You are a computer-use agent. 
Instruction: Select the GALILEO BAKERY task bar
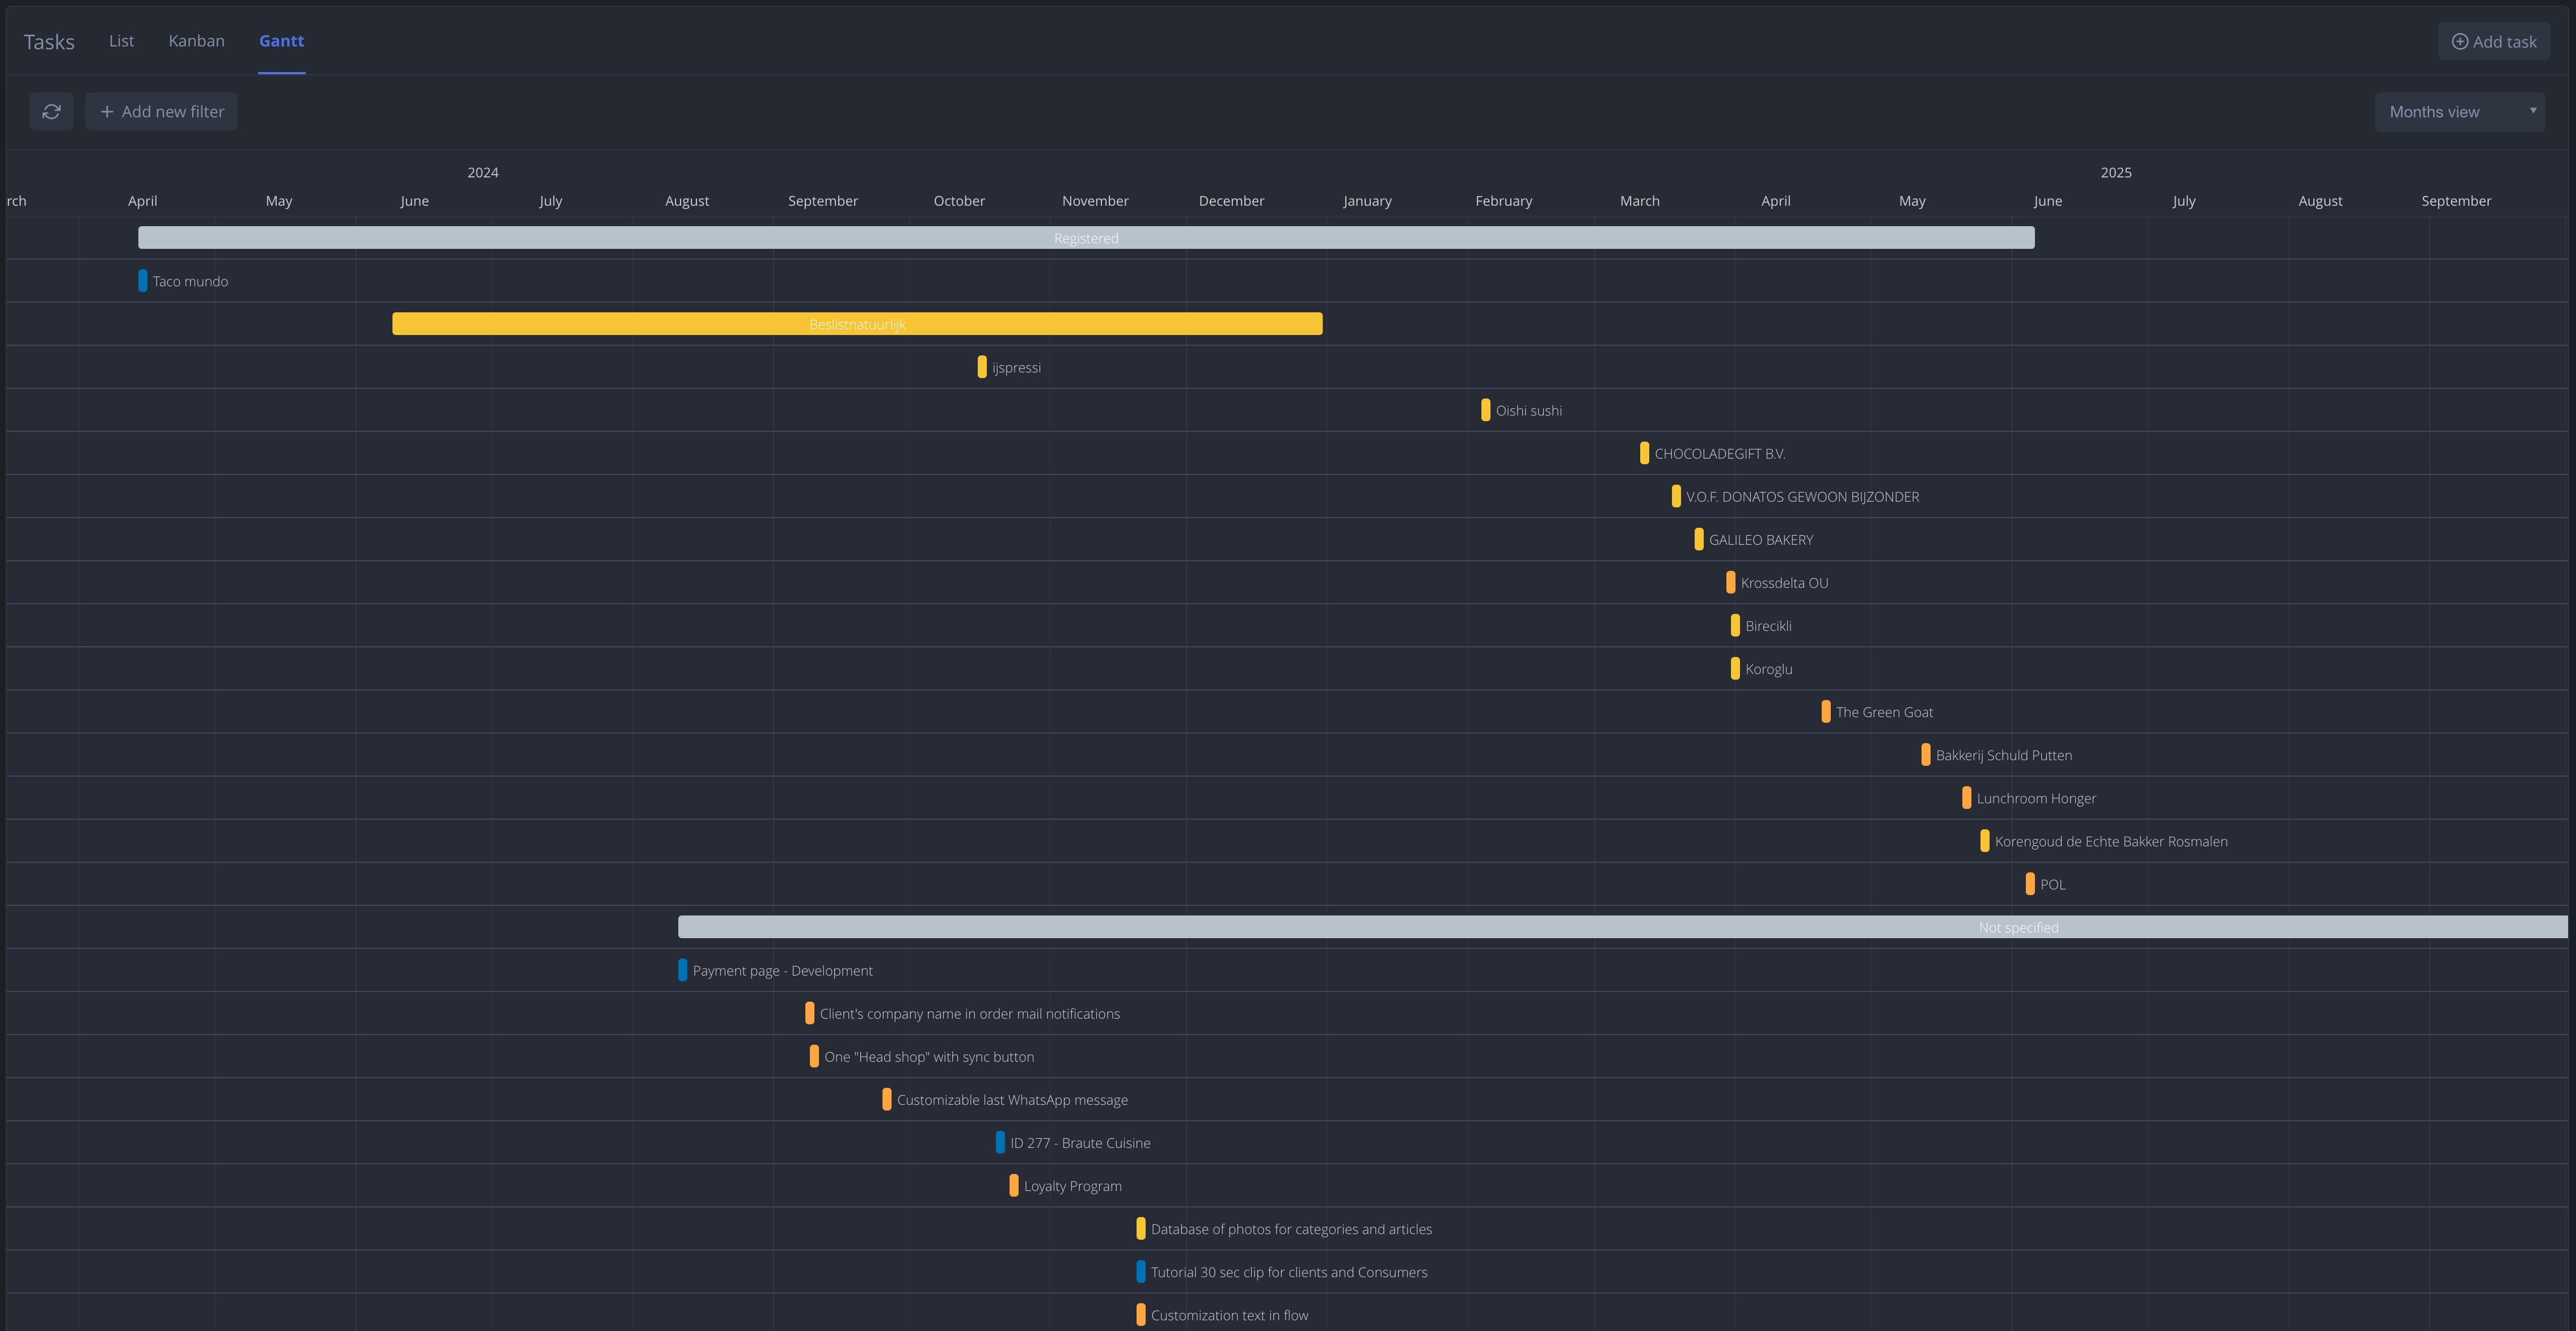pos(1699,539)
